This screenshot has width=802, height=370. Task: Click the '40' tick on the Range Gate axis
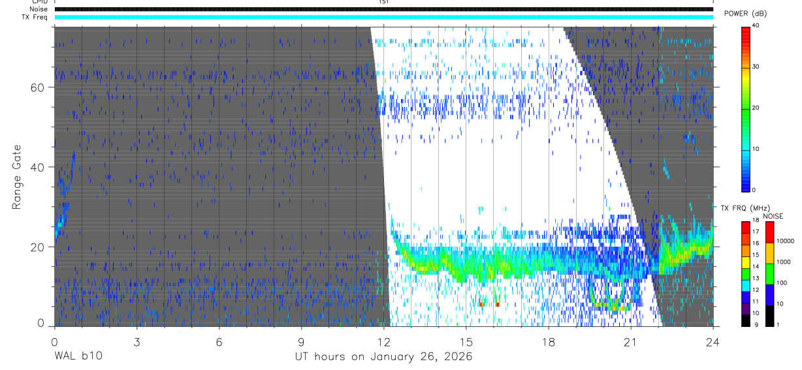pyautogui.click(x=37, y=167)
